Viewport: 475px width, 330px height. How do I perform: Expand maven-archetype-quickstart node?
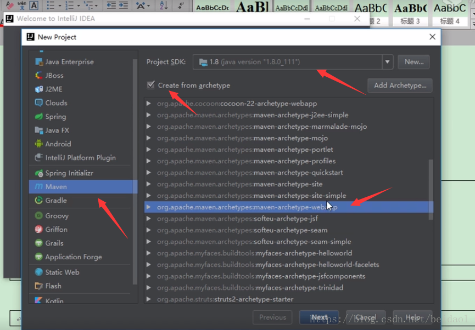(148, 173)
